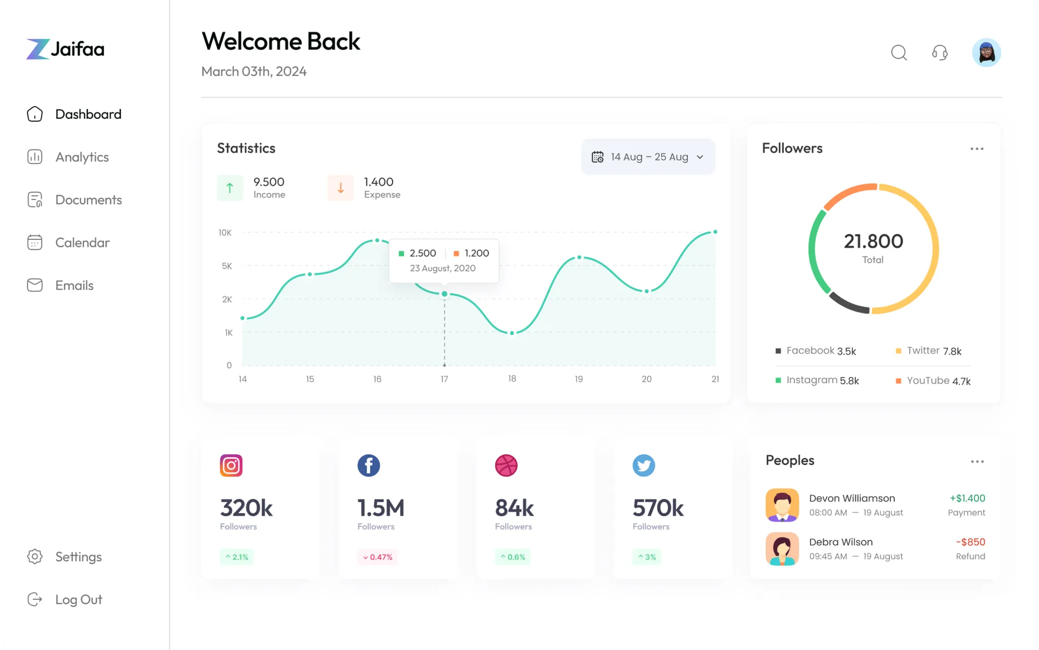Select Calendar in the sidebar

click(x=82, y=242)
